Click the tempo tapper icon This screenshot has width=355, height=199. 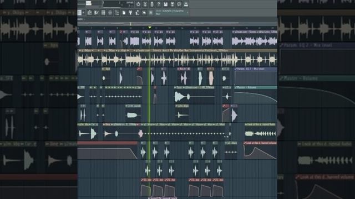(138, 13)
